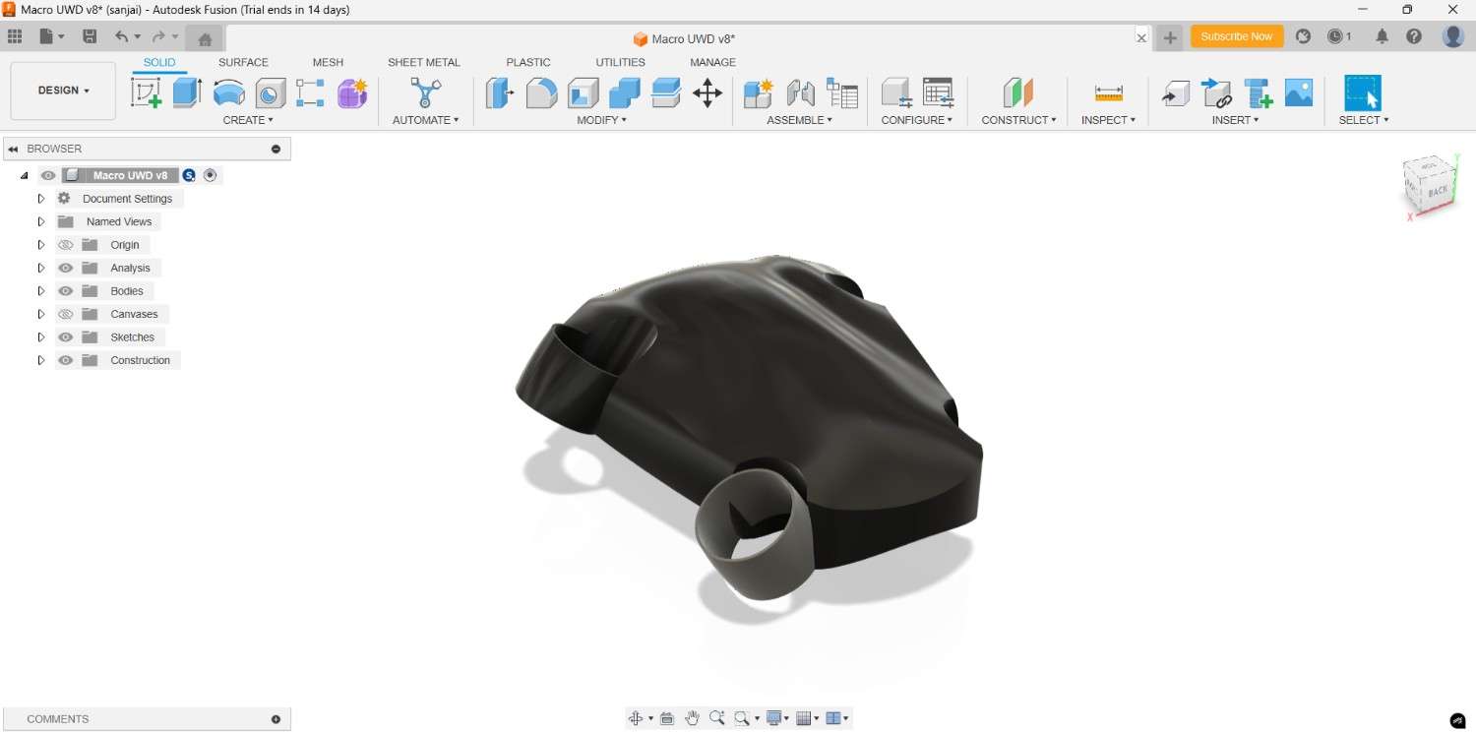The image size is (1476, 732).
Task: Expand the Sketches node
Action: click(x=41, y=337)
